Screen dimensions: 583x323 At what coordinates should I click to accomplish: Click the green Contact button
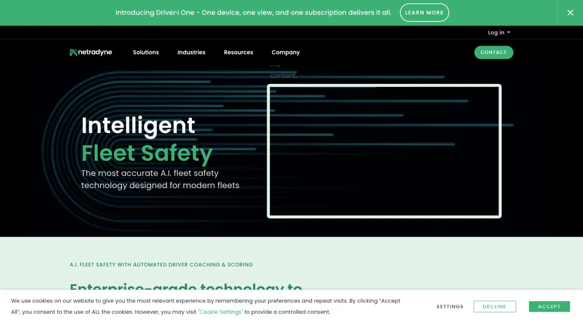tap(494, 52)
